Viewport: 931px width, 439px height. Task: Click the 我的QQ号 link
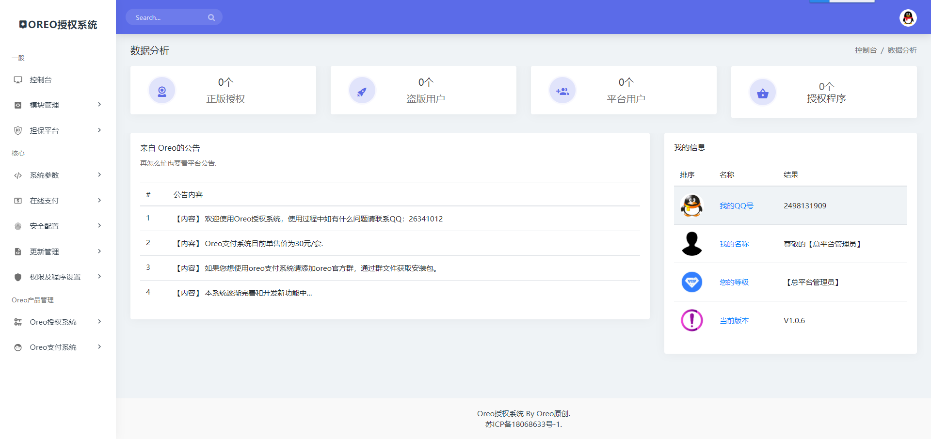click(736, 206)
